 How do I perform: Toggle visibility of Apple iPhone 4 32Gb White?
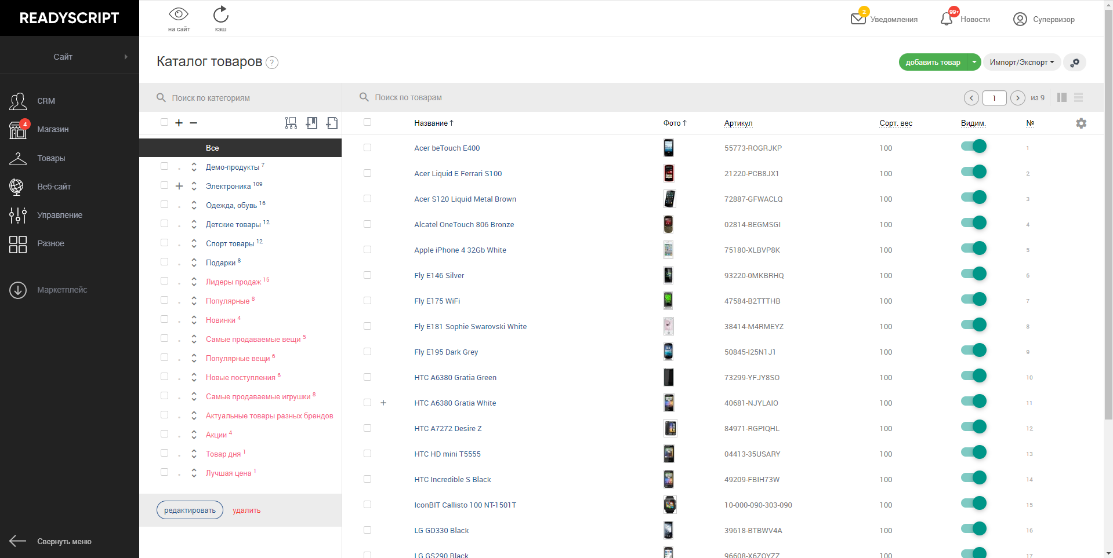pos(973,249)
